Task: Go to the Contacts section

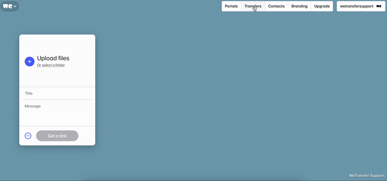Action: 276,6
